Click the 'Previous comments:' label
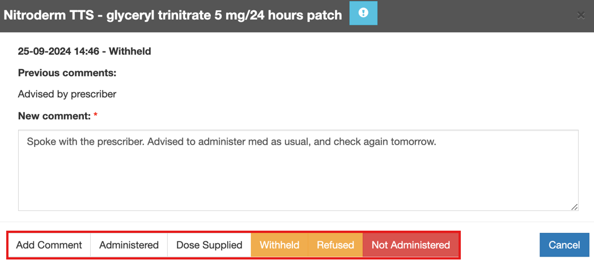Screen dimensions: 594x264 point(67,73)
